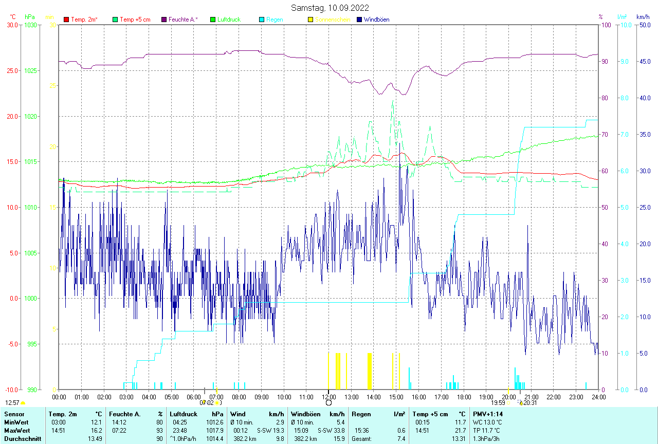Click the 'Windböen' table column header
This screenshot has height=444, width=658.
click(305, 414)
